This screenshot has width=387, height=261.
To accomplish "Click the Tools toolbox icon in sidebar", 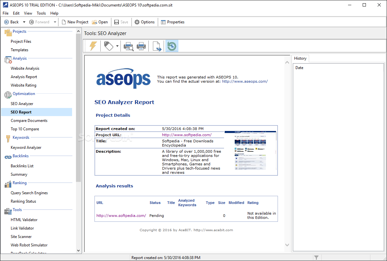I will pos(8,211).
